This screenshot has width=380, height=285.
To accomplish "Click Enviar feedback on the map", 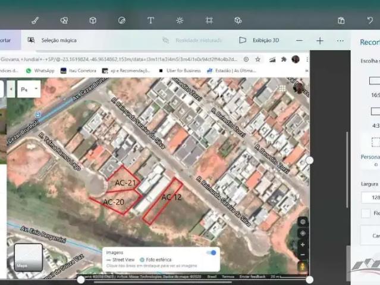I will [x=252, y=277].
